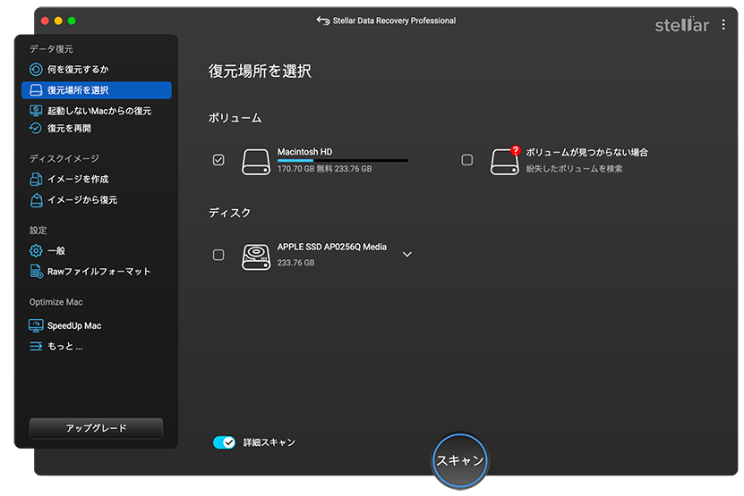Click the Rawファイルフォーマット icon

tap(36, 272)
